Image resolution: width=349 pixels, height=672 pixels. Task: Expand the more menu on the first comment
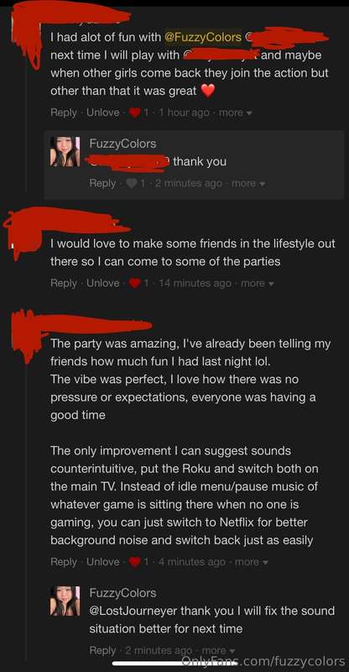coord(235,113)
